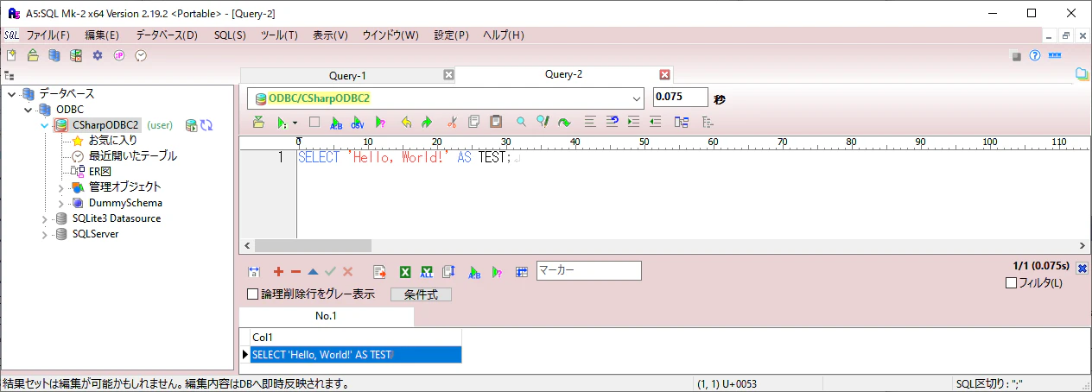Click the connect-database icon next to CSharpODBC2
Viewport: 1092px width, 392px height.
pos(191,125)
